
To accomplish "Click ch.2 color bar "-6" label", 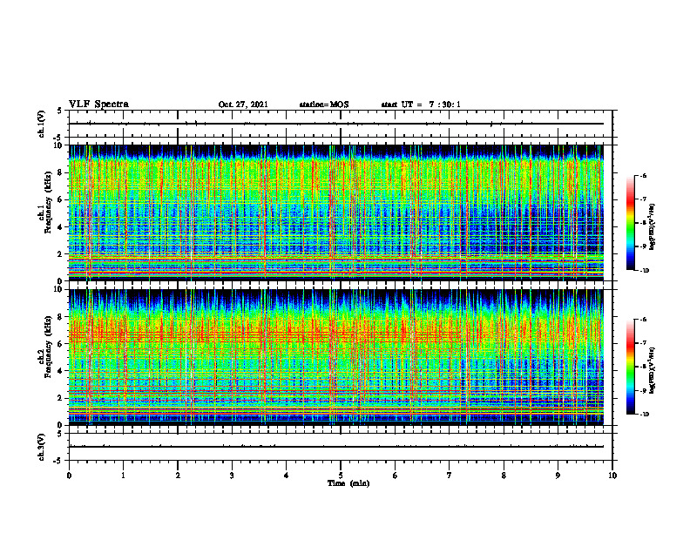I will pyautogui.click(x=643, y=320).
